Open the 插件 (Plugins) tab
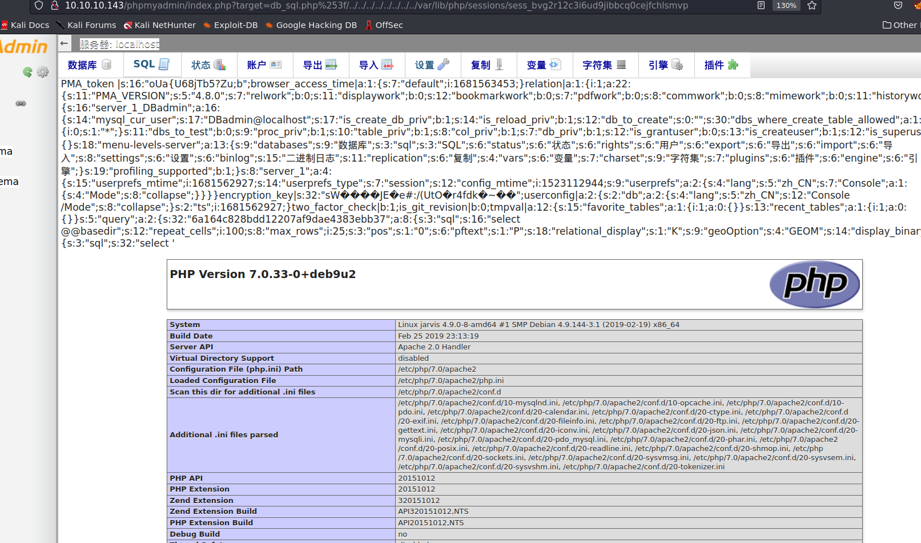 721,65
